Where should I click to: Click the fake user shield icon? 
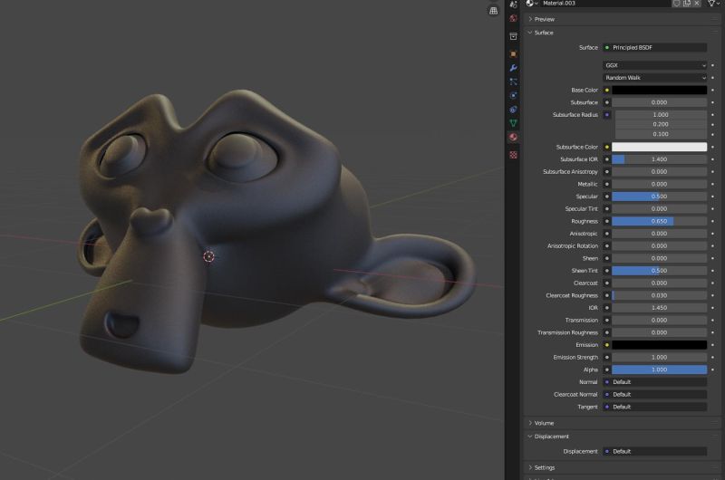(676, 4)
